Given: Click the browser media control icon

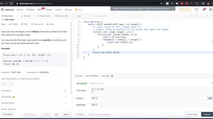Looking at the screenshot, I should point(203,4).
